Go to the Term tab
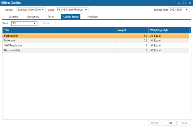Image resolution: width=193 pixels, height=127 pixels. click(x=51, y=17)
